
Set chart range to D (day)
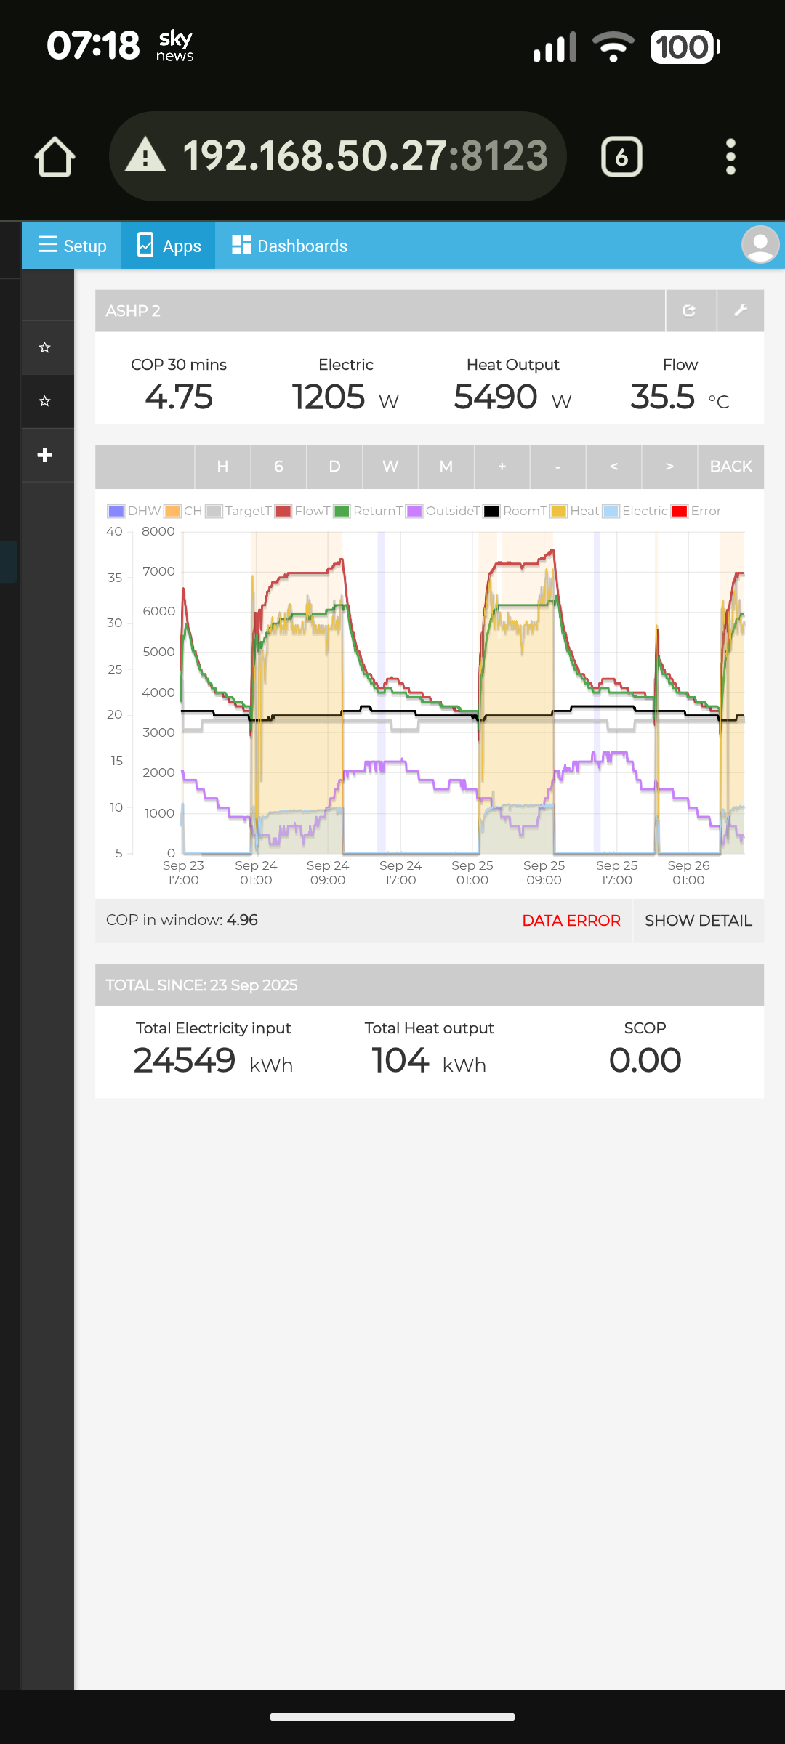pos(334,467)
